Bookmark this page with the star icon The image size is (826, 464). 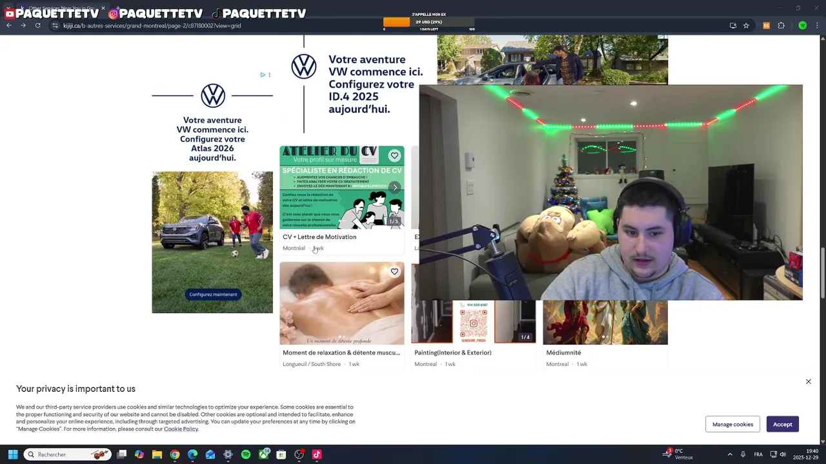(746, 26)
